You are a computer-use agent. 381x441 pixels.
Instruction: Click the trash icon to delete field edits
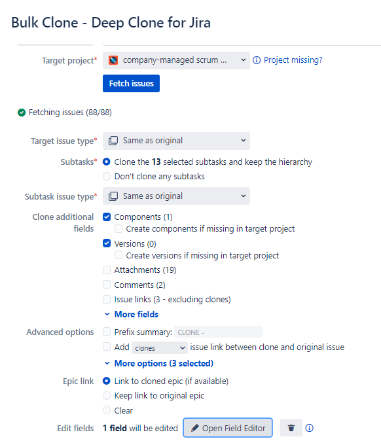coord(291,428)
